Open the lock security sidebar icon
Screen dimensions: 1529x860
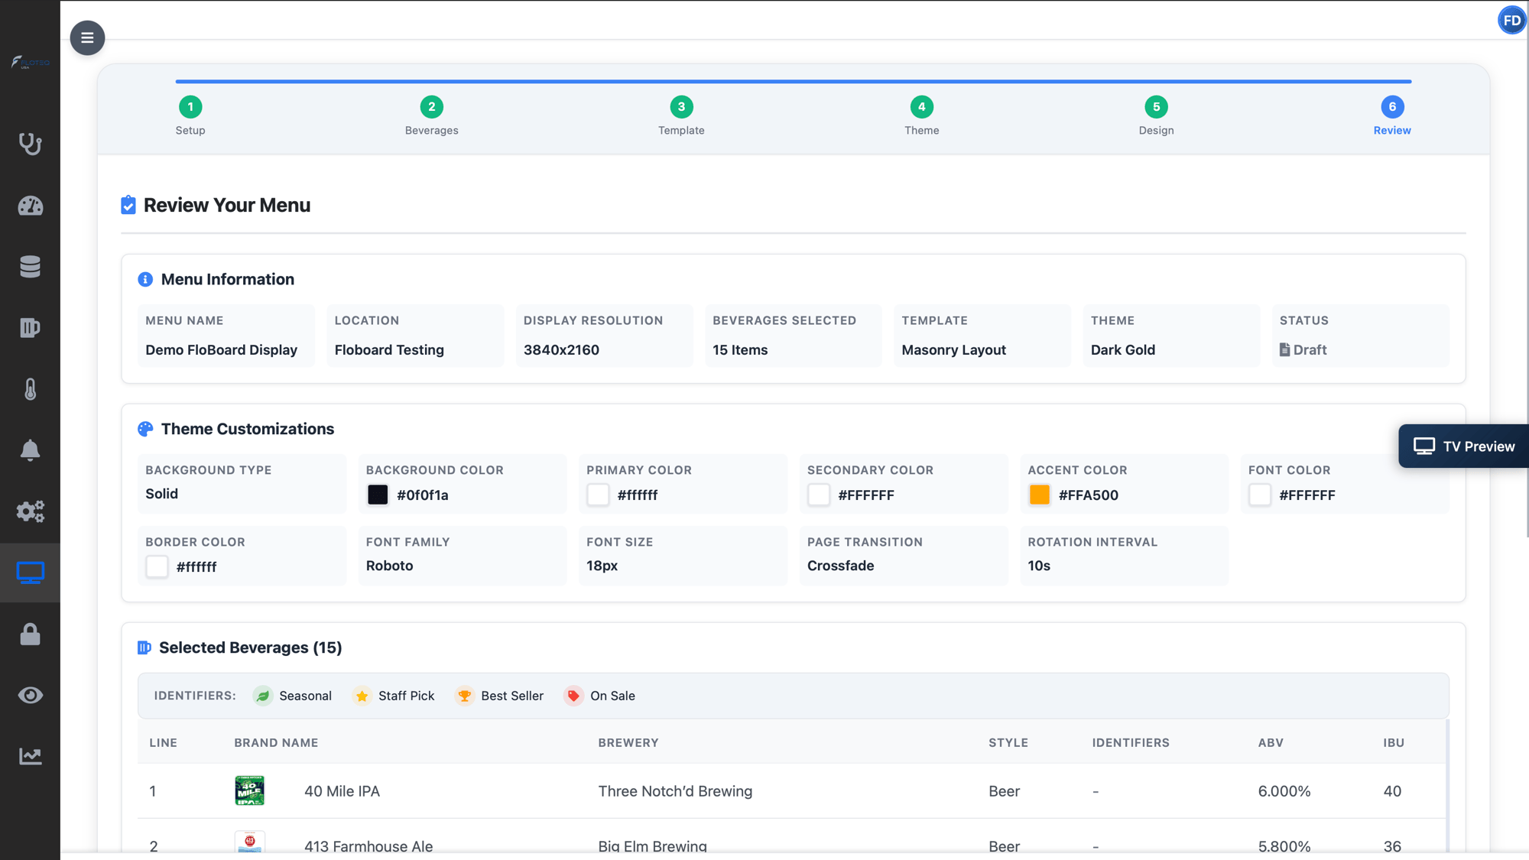(x=30, y=634)
